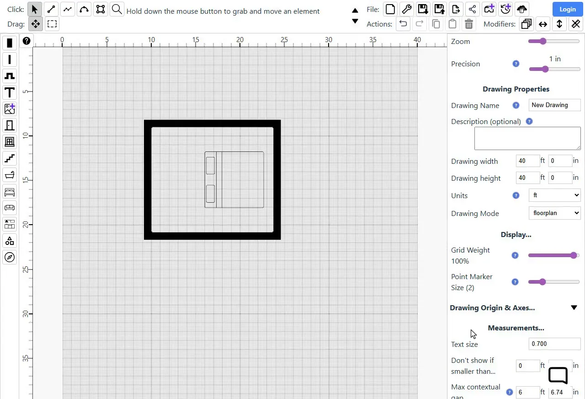Viewport: 585px width, 399px height.
Task: Click the save-down floppy disk icon
Action: pos(423,9)
